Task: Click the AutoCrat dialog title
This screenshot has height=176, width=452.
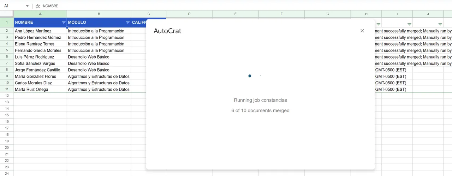Action: (x=167, y=31)
